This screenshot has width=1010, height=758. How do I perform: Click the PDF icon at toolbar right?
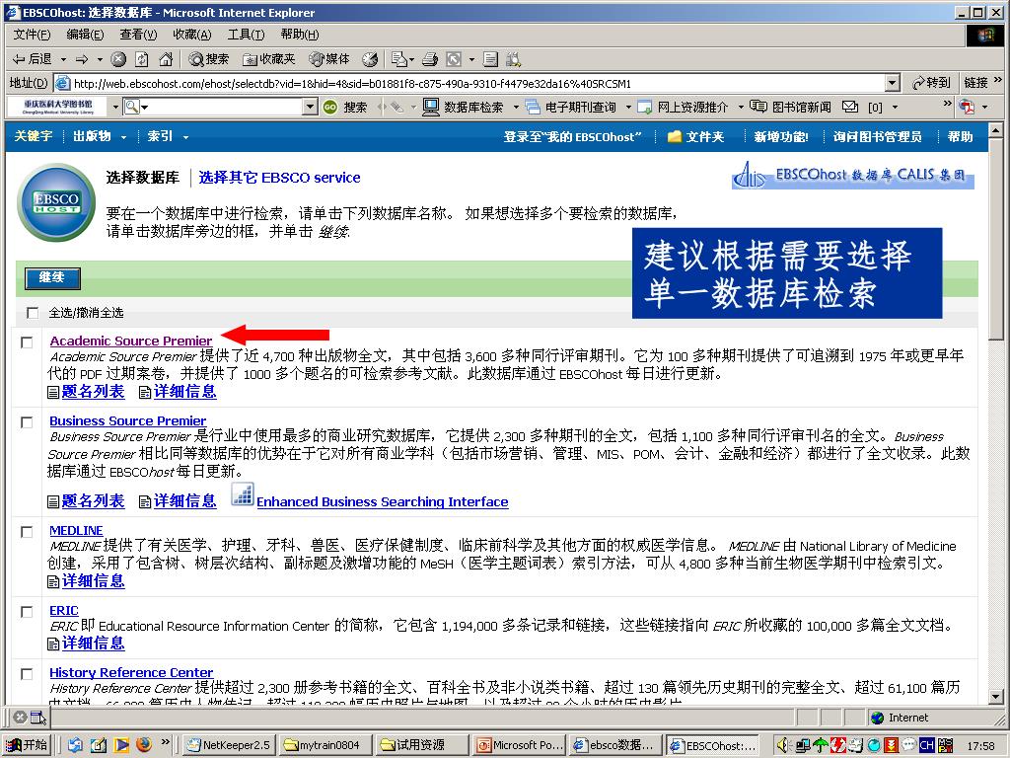pos(967,107)
